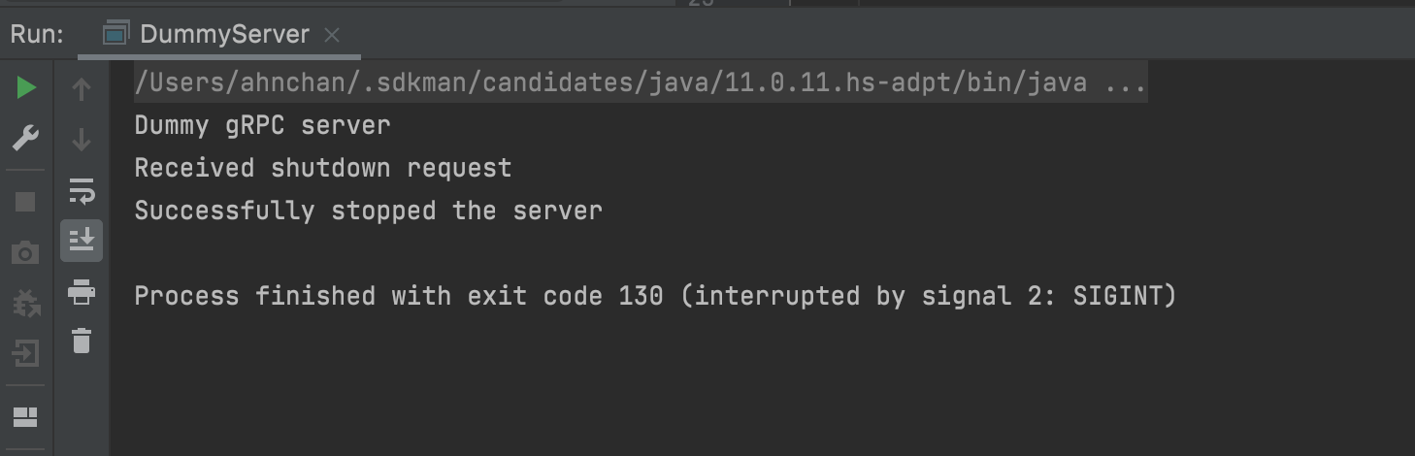
Task: Click the 'Received shutdown request' output line
Action: (322, 168)
